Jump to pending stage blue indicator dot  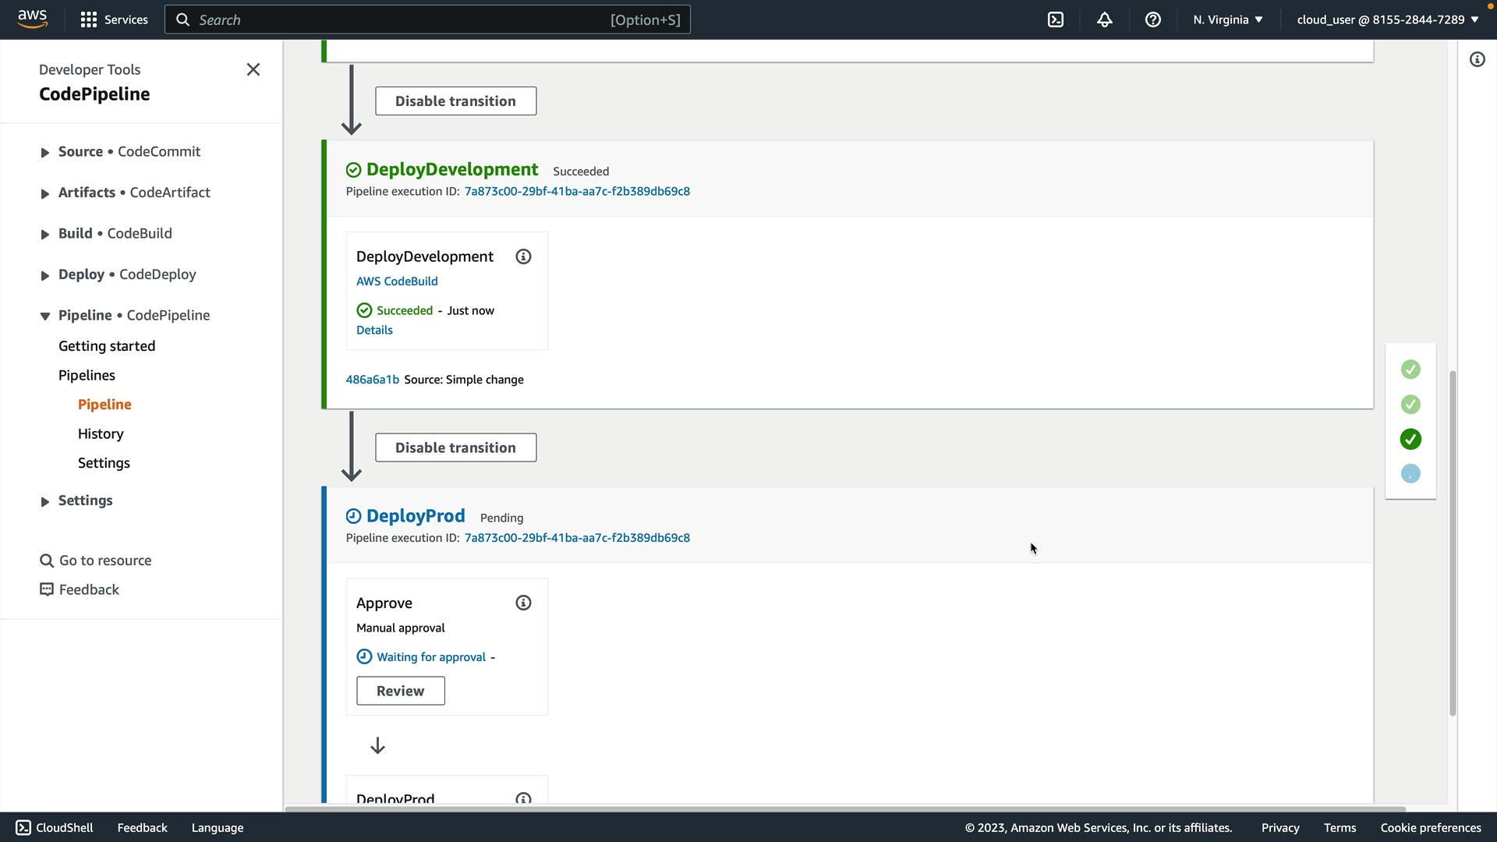point(1410,473)
